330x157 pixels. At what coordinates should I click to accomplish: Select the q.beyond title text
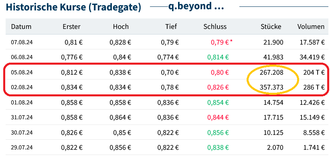(196, 7)
